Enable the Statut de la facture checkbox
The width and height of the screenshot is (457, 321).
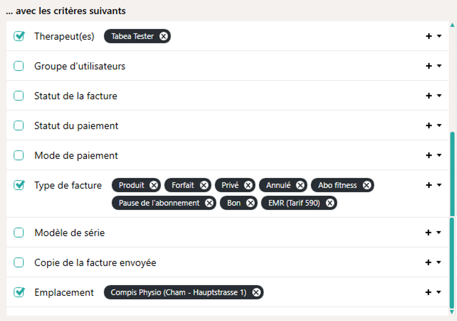pyautogui.click(x=19, y=96)
